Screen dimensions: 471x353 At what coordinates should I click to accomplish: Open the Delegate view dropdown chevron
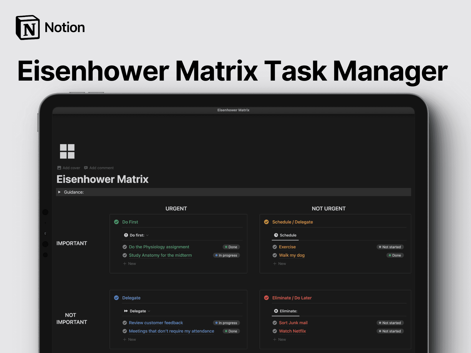coord(149,311)
